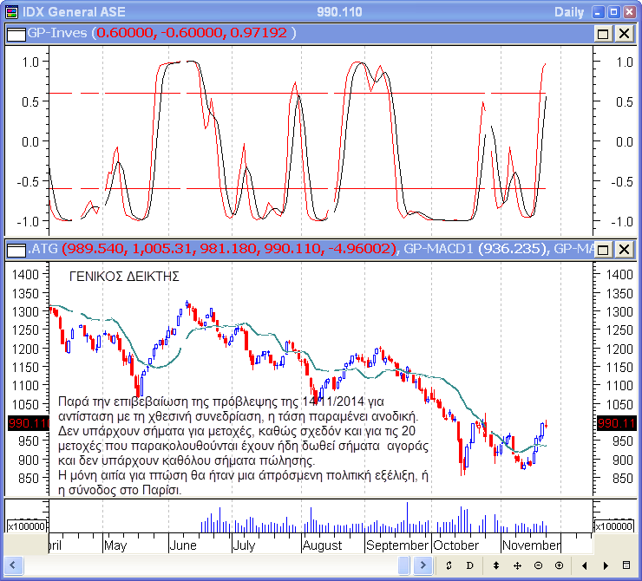642x581 pixels.
Task: Maximize the ATG price chart pane
Action: pos(604,250)
